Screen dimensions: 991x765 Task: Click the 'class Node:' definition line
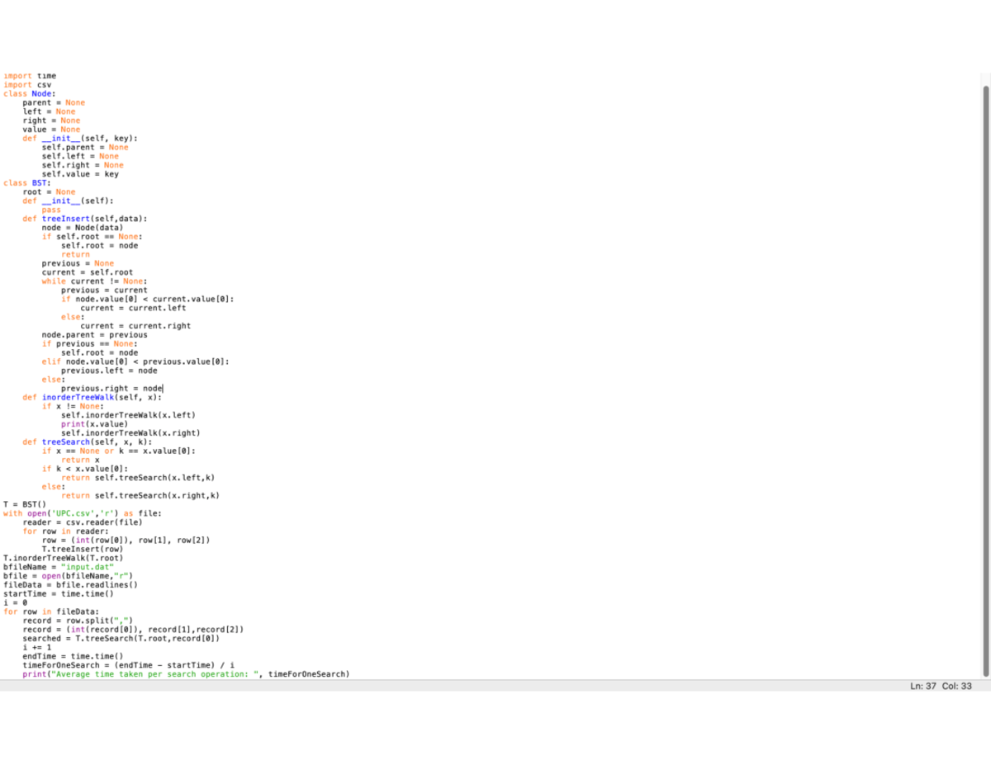click(x=30, y=93)
